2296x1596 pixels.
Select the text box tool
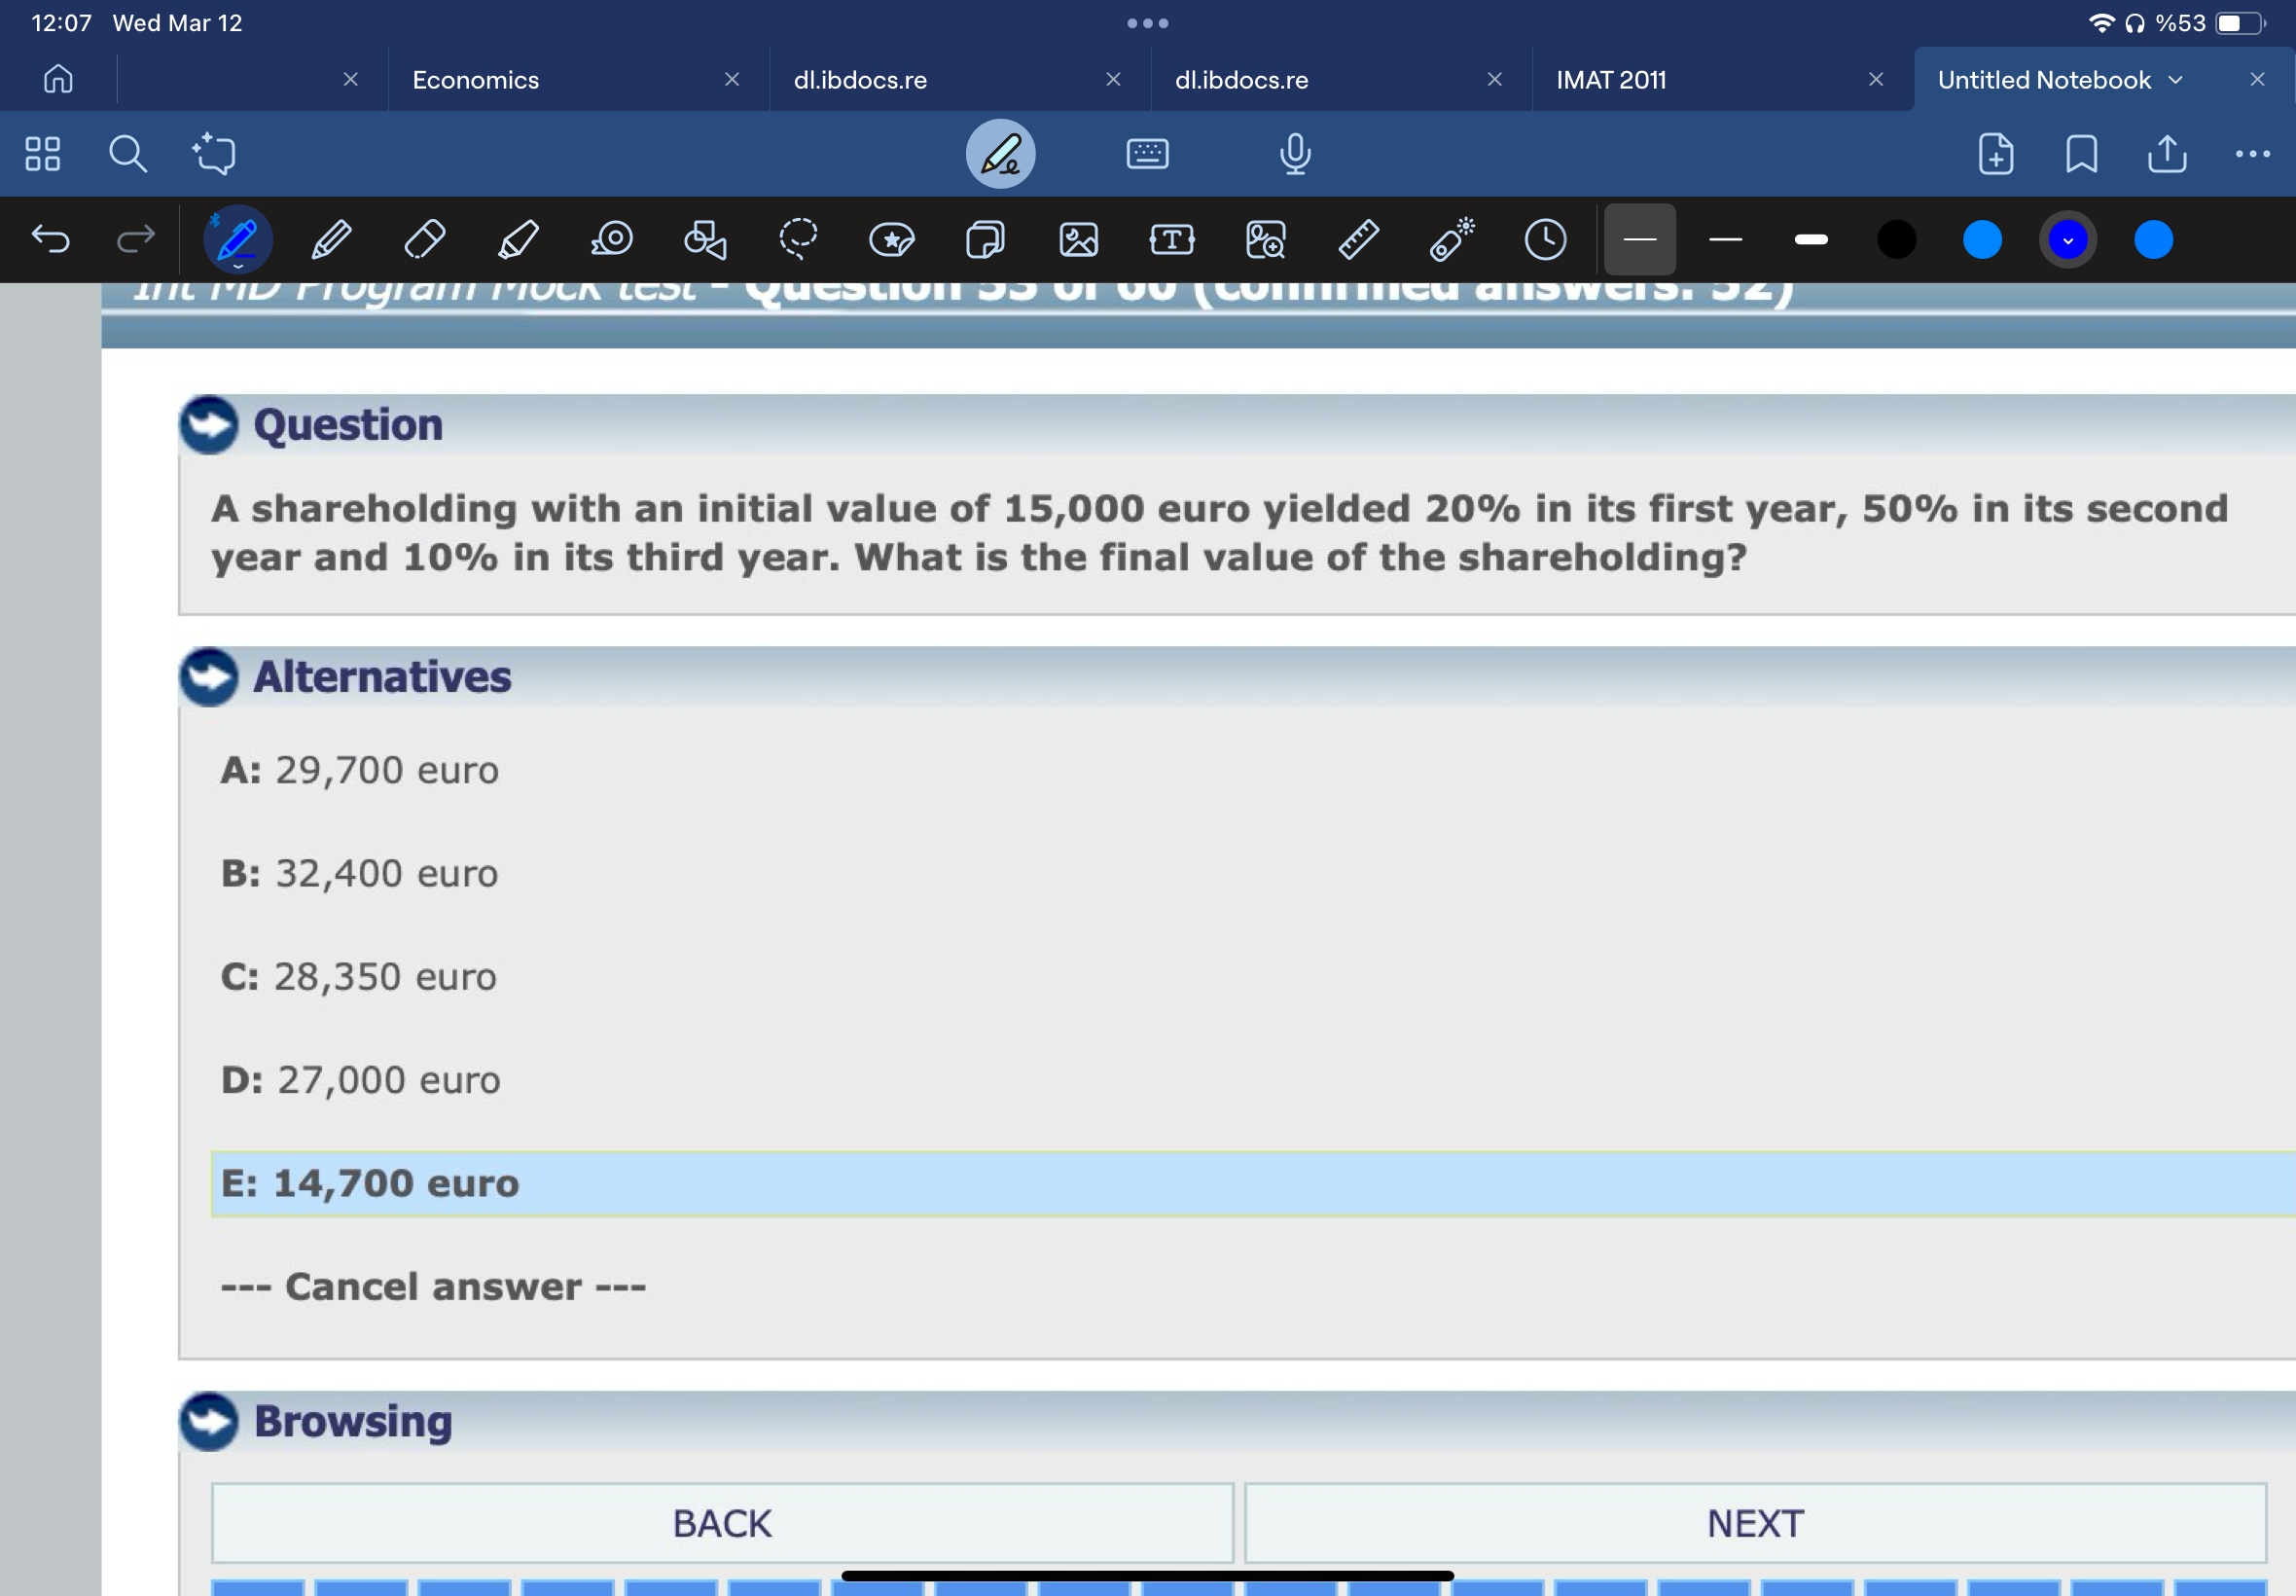tap(1171, 240)
